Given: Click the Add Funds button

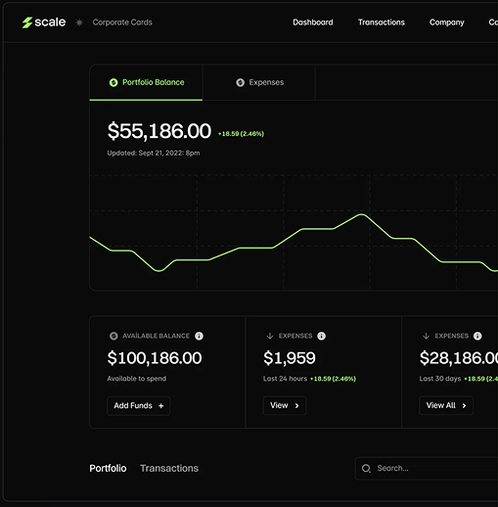Looking at the screenshot, I should pyautogui.click(x=139, y=406).
